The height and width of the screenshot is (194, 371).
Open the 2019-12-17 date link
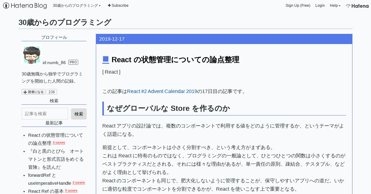tap(112, 39)
